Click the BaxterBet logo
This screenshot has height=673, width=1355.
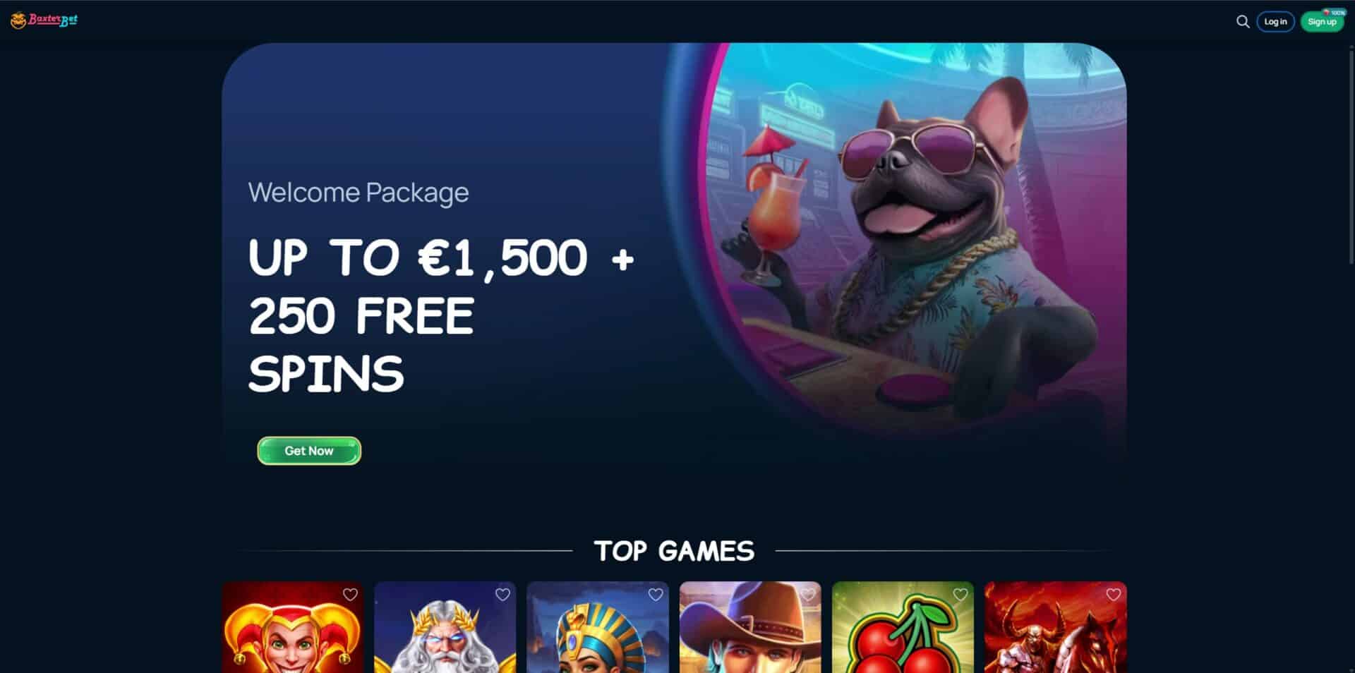(44, 20)
